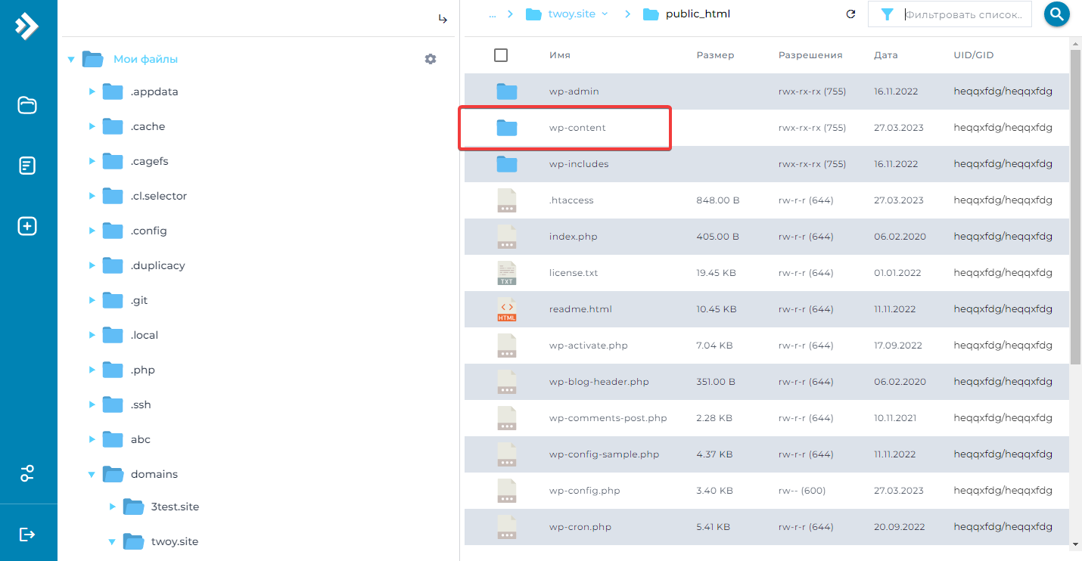1082x561 pixels.
Task: Select the wp-comments-post.php file name
Action: click(608, 418)
